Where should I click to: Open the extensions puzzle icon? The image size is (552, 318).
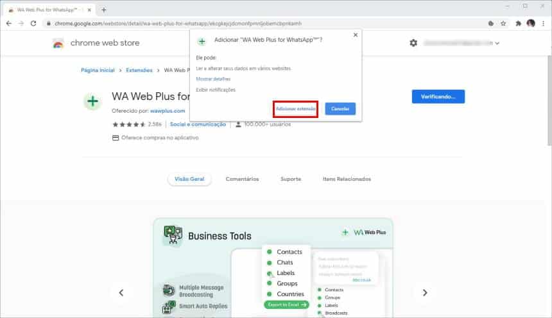(x=518, y=23)
